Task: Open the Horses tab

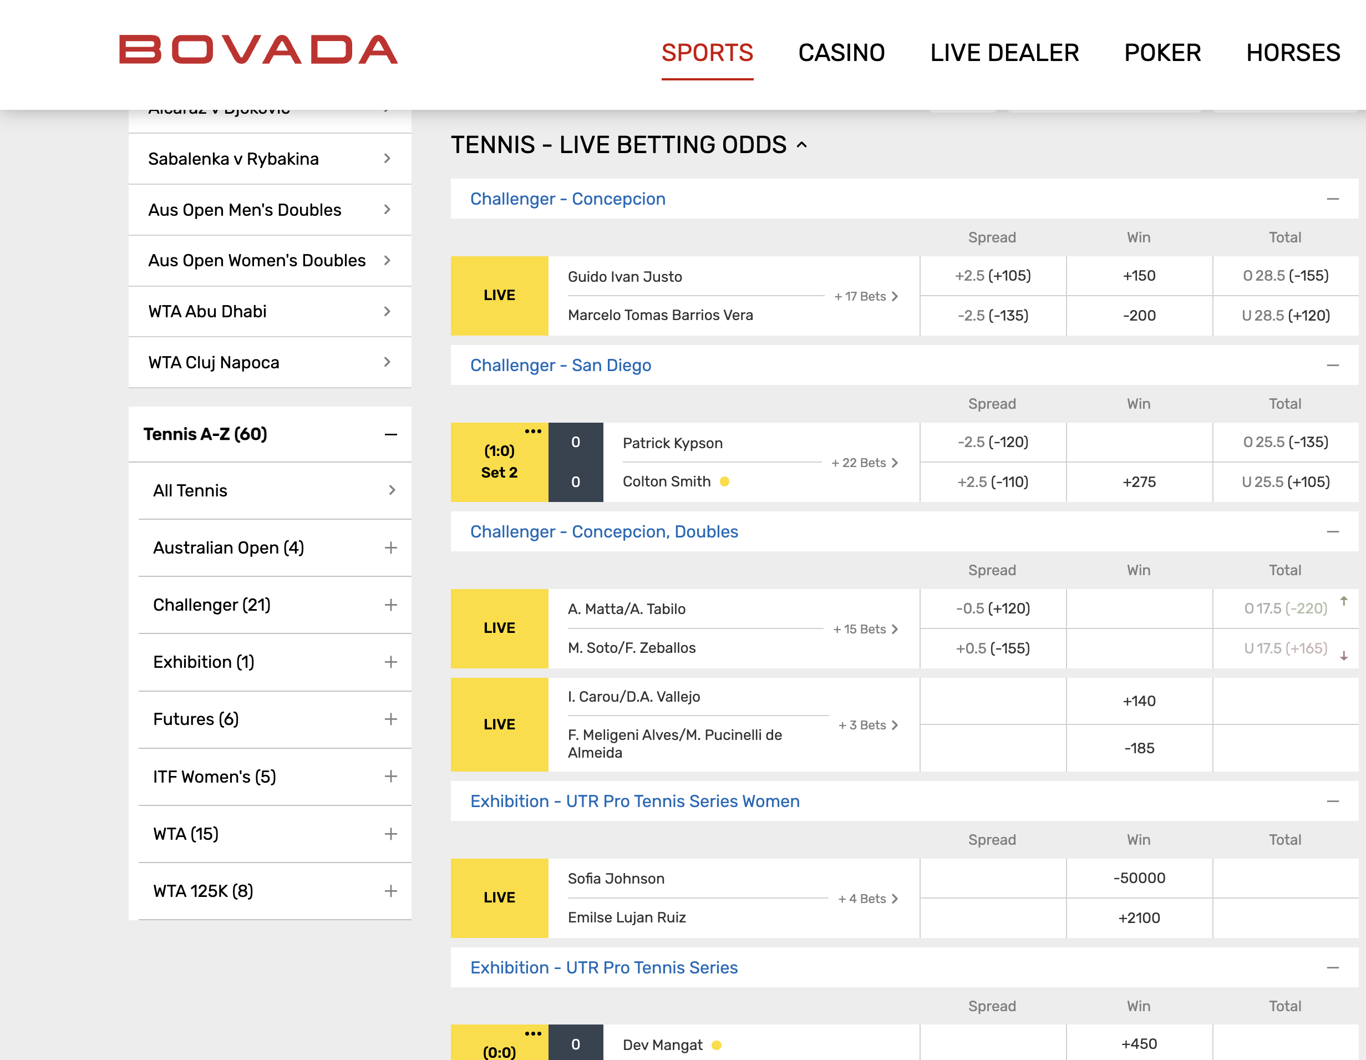Action: click(1293, 53)
